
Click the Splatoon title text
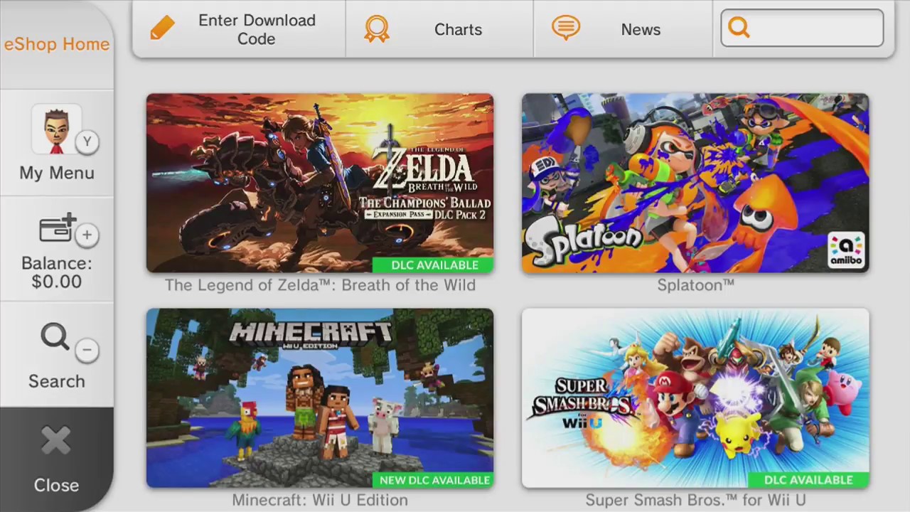(695, 285)
